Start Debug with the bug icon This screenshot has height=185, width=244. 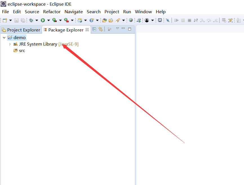click(31, 20)
